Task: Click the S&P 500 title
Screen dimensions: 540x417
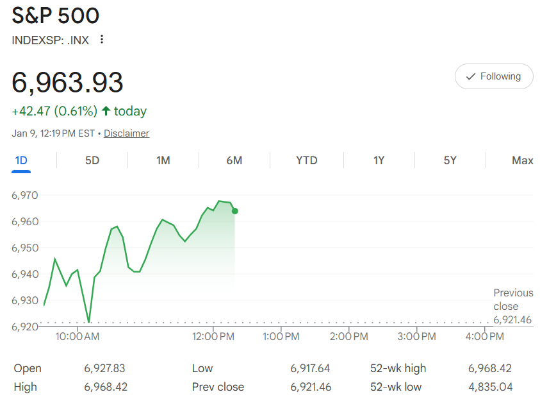Action: coord(56,16)
